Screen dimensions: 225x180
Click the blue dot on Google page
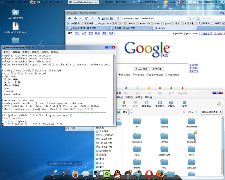coord(126,88)
